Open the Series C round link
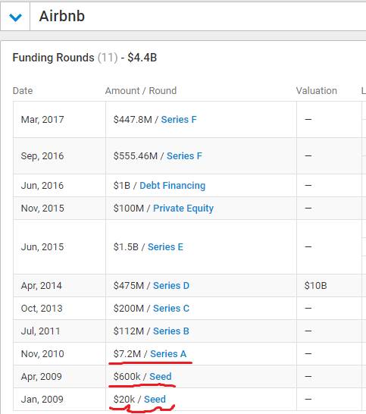 171,309
